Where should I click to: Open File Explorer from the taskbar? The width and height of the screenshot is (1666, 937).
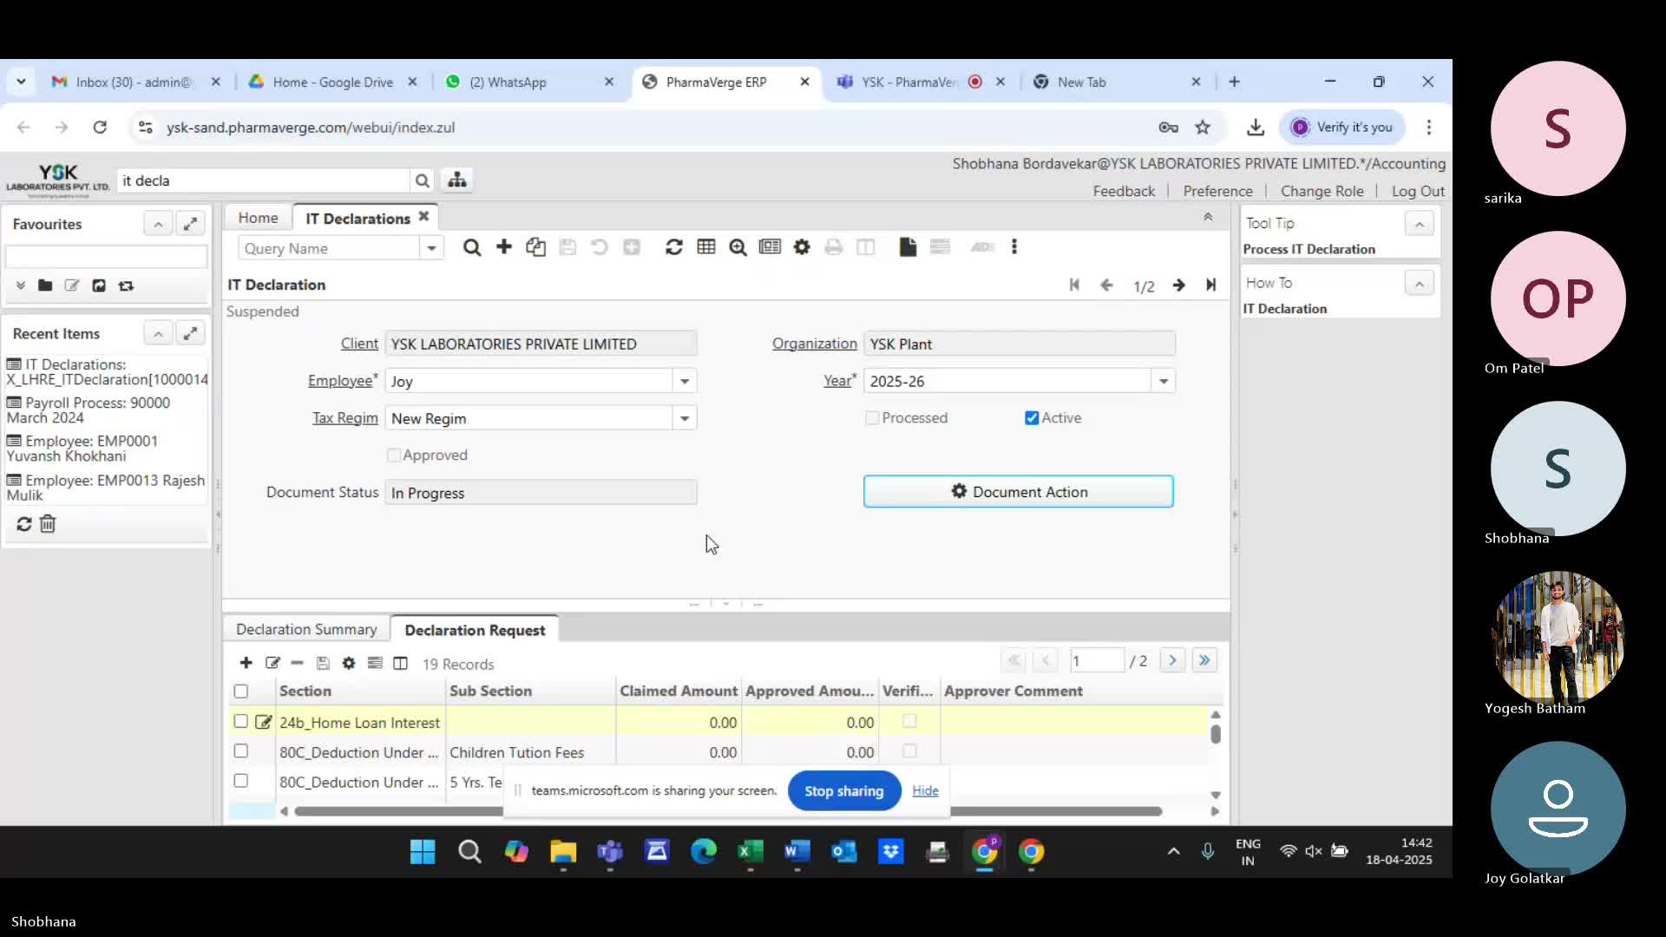click(x=563, y=852)
